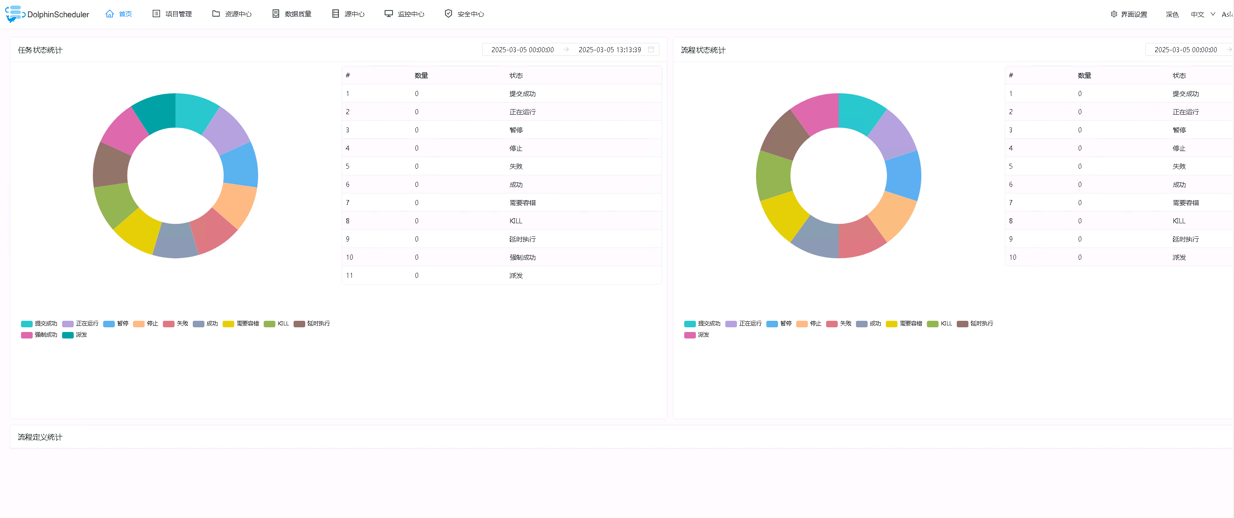Toggle 提交成功 legend in task status chart
Image resolution: width=1234 pixels, height=518 pixels.
[39, 324]
